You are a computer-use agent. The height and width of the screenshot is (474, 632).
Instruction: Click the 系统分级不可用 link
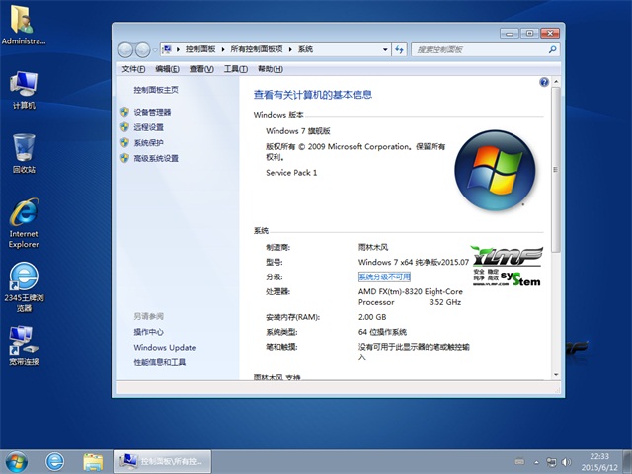point(384,276)
